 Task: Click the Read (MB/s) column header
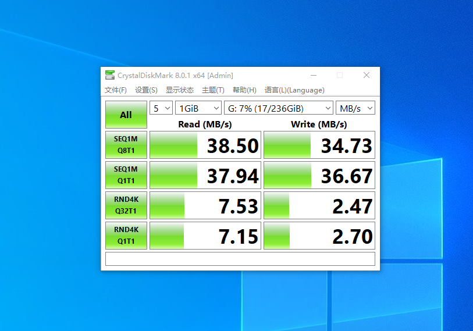pyautogui.click(x=205, y=124)
